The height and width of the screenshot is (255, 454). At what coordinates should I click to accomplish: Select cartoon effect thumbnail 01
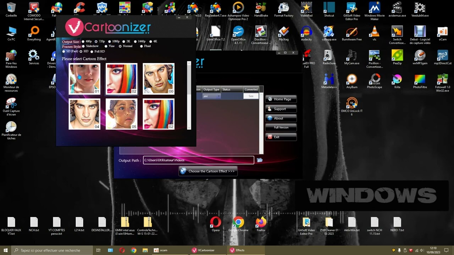pos(84,79)
